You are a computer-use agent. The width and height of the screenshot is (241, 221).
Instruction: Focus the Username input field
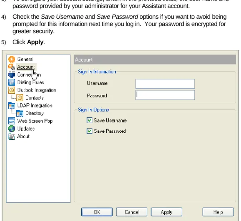pyautogui.click(x=165, y=84)
